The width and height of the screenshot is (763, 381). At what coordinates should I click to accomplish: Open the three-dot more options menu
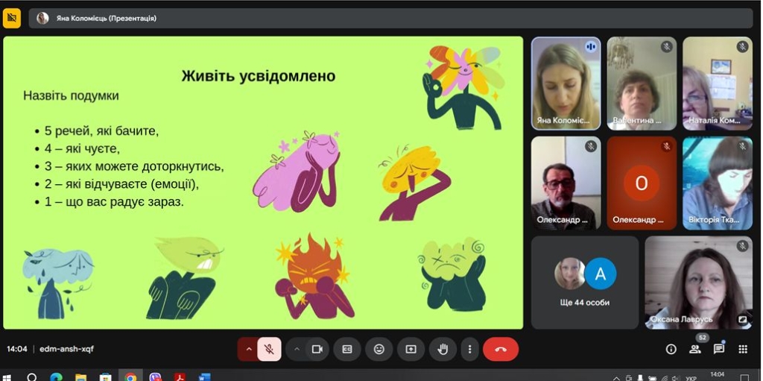[x=469, y=349]
